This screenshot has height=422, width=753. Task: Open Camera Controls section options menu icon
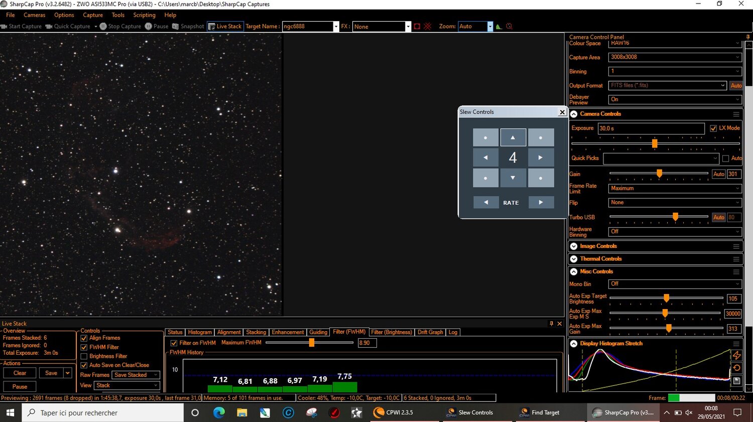pyautogui.click(x=736, y=114)
